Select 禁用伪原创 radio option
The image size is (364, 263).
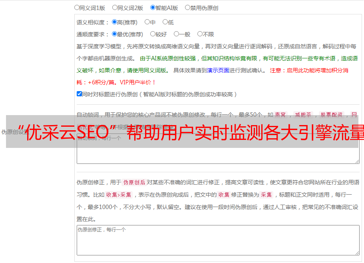pos(187,8)
